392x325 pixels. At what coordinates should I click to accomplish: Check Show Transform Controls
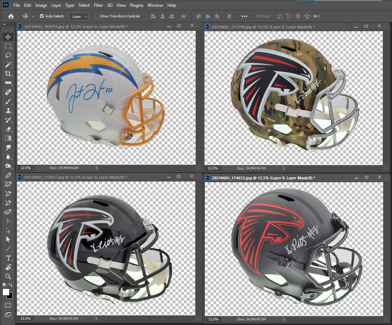[x=96, y=16]
